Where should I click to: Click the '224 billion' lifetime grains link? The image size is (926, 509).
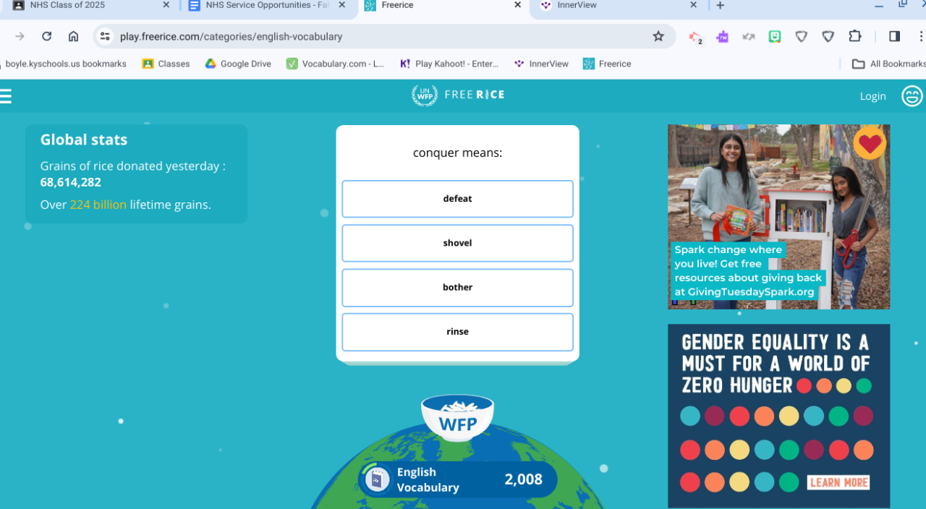(98, 205)
